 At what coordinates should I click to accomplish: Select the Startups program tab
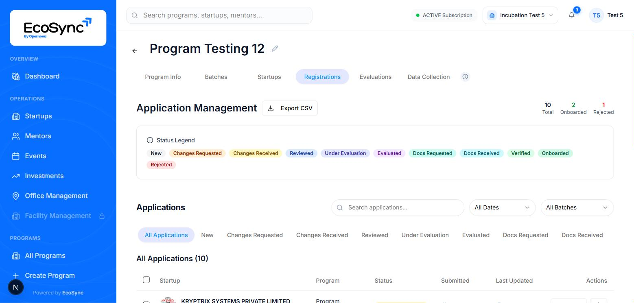click(x=269, y=77)
